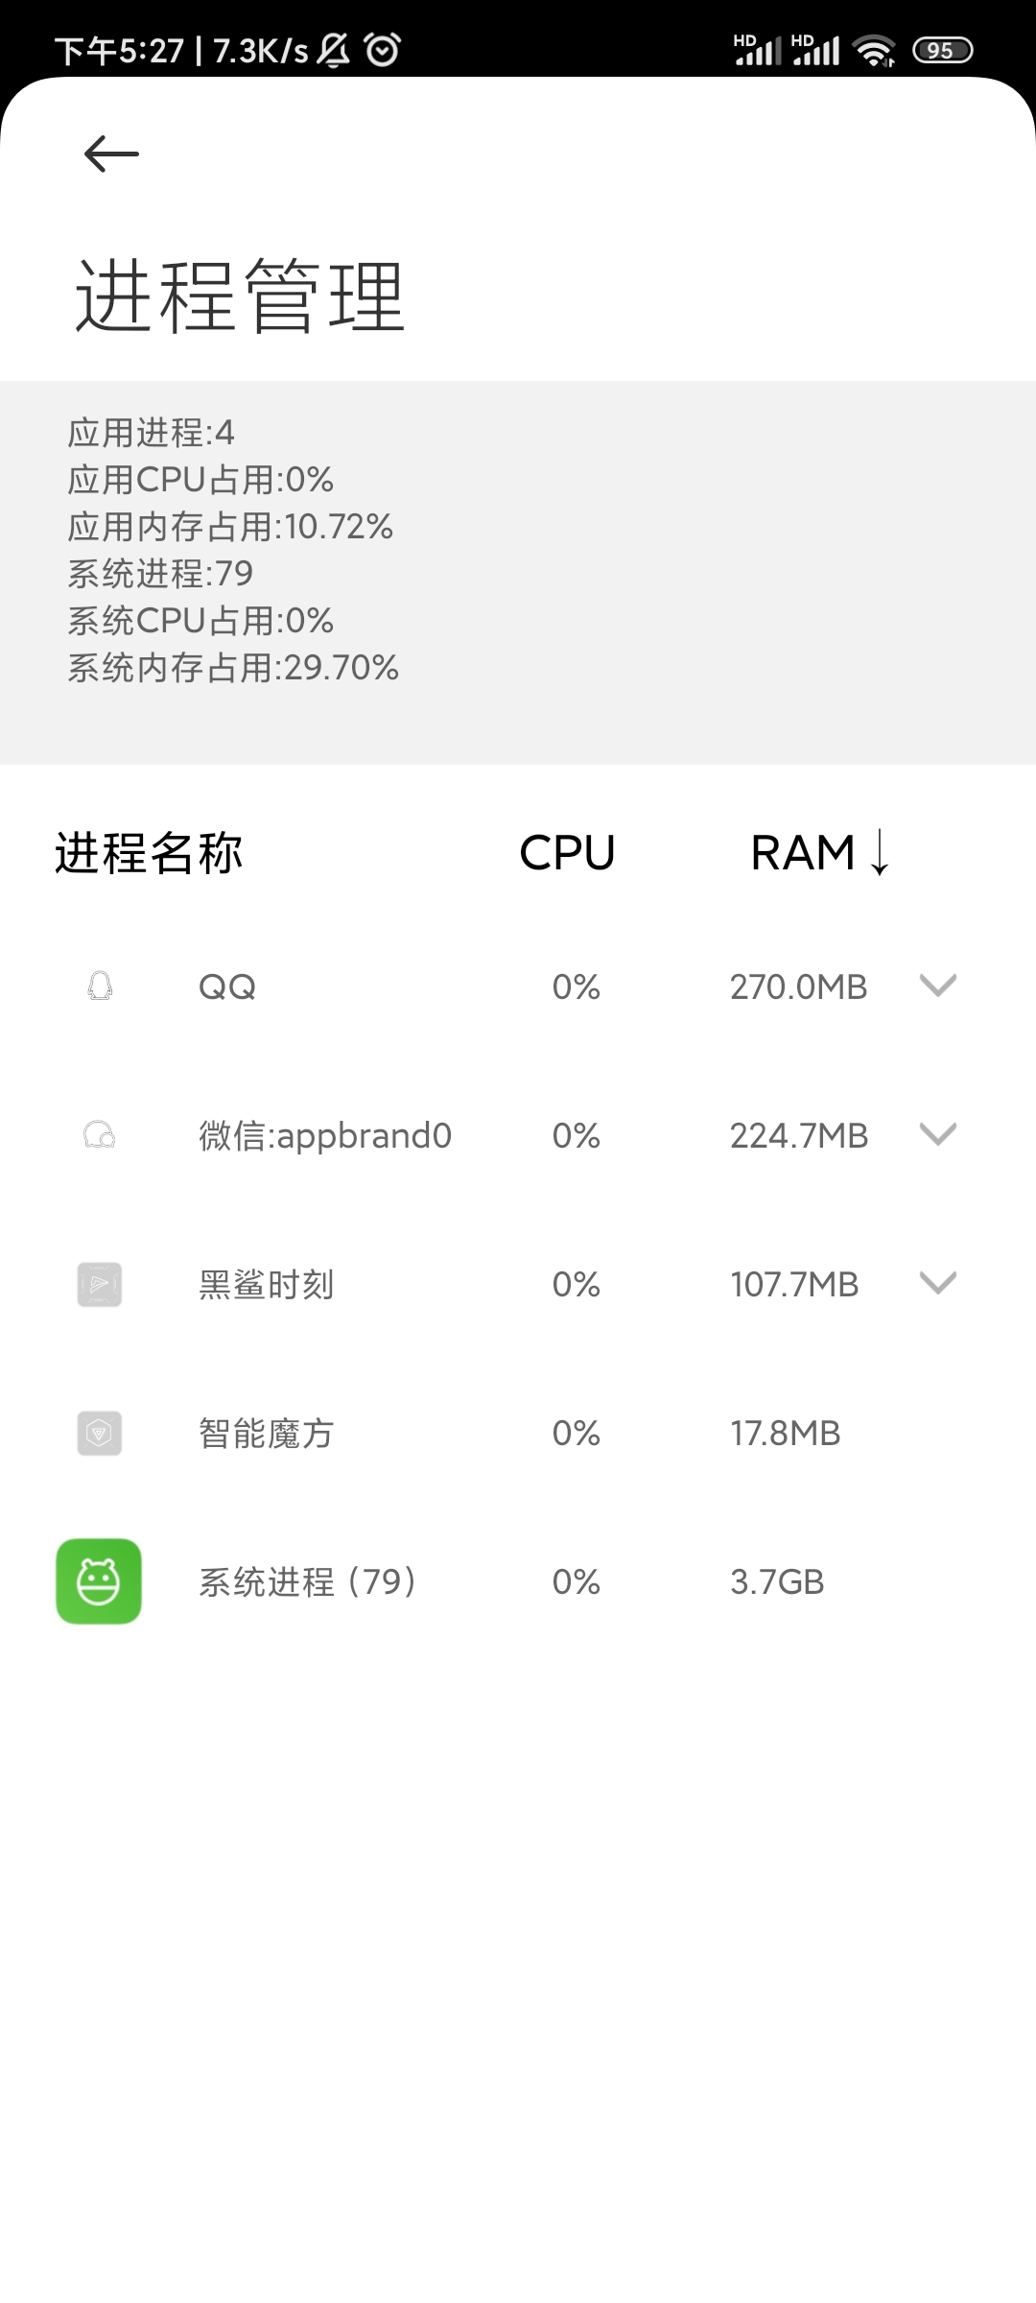
Task: Tap the 黑鲨时刻 app icon
Action: [x=100, y=1284]
